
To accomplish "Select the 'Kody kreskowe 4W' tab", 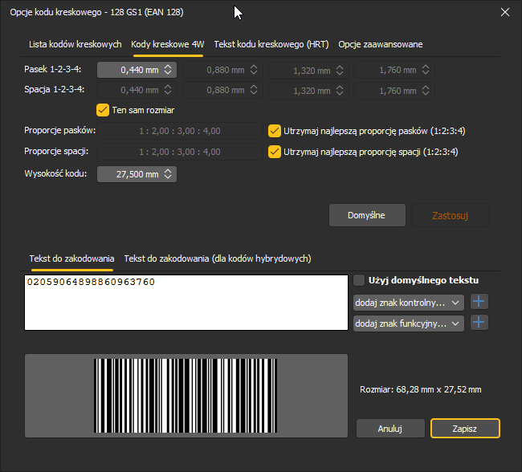I will pyautogui.click(x=168, y=44).
